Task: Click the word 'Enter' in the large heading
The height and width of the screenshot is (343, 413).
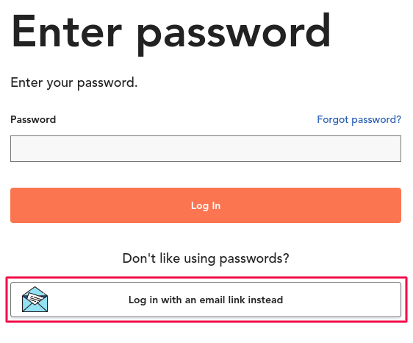Action: 66,32
